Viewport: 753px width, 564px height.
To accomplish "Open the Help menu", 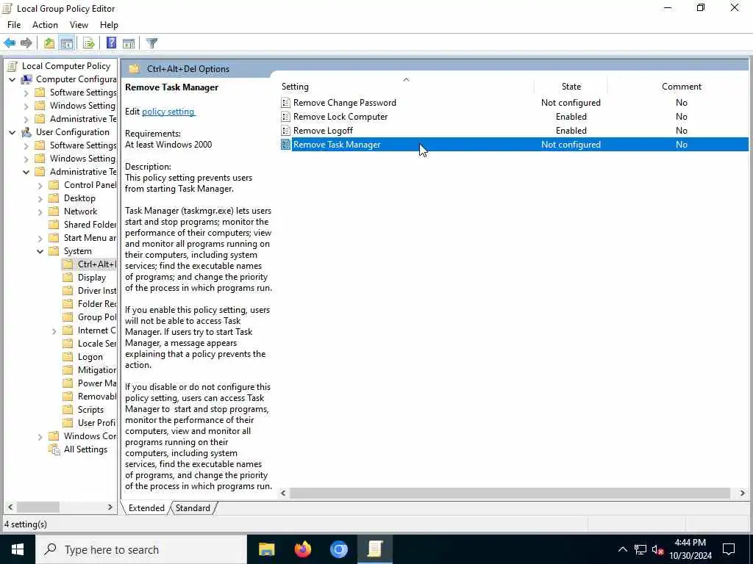I will tap(109, 25).
